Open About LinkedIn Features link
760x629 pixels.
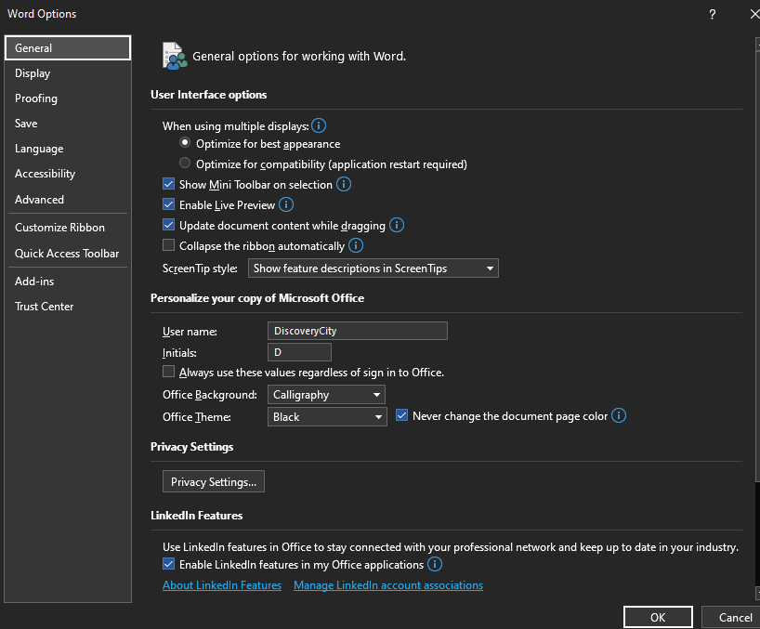(x=222, y=585)
